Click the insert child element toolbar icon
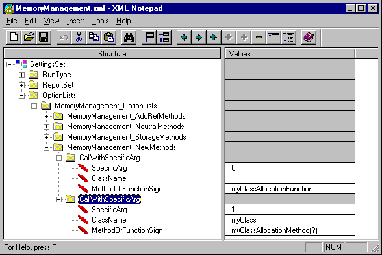The image size is (382, 255). [164, 38]
